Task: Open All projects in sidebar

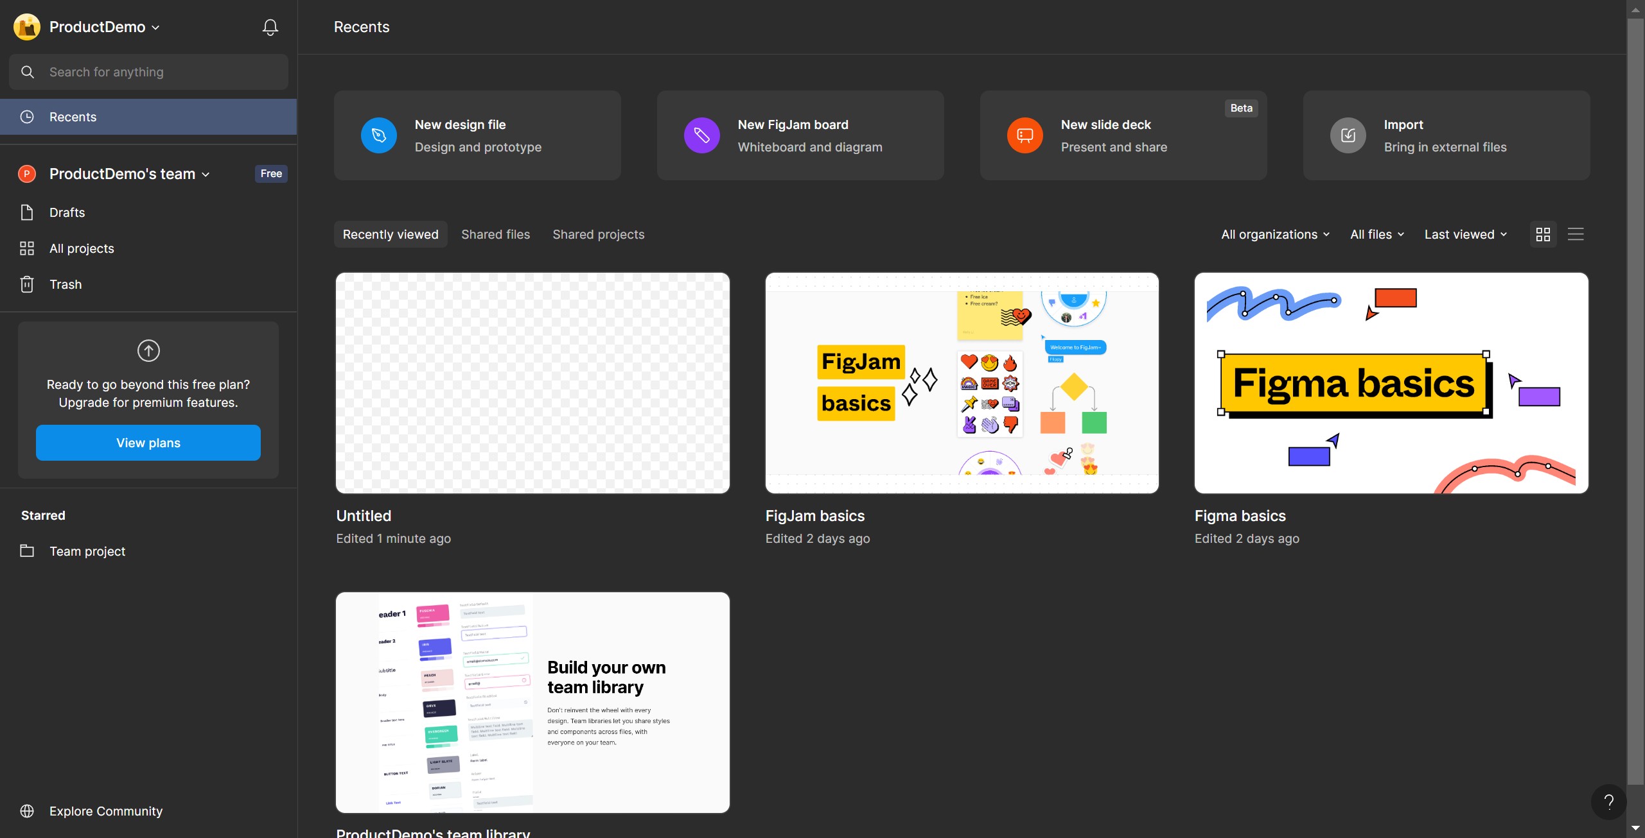Action: pos(148,248)
